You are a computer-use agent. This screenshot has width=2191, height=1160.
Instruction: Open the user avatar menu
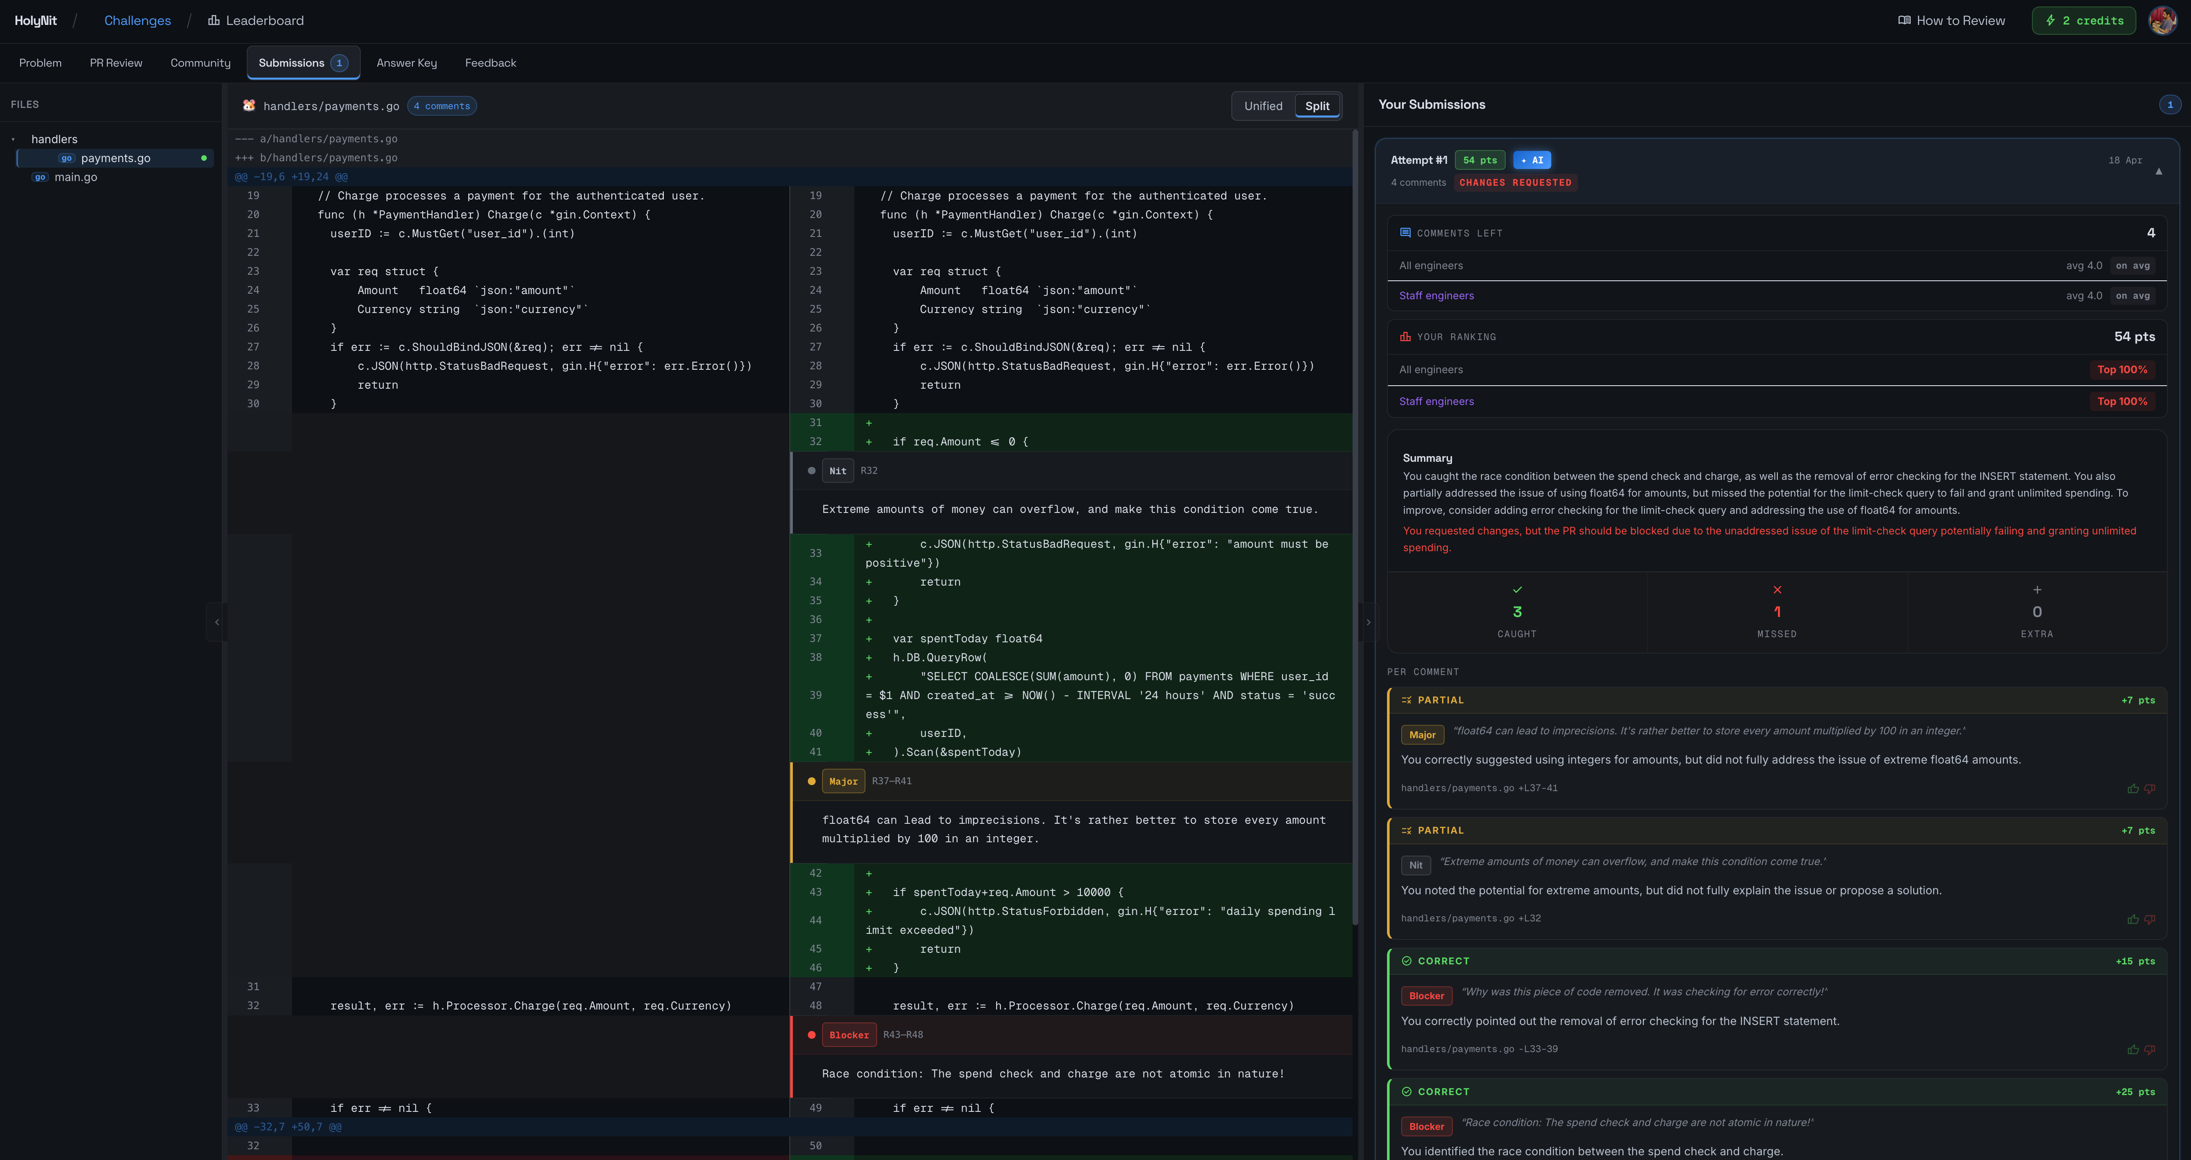click(x=2162, y=20)
